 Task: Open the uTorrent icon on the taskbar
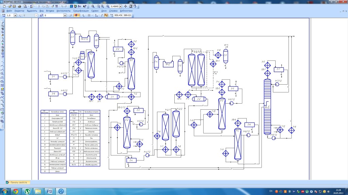27,191
